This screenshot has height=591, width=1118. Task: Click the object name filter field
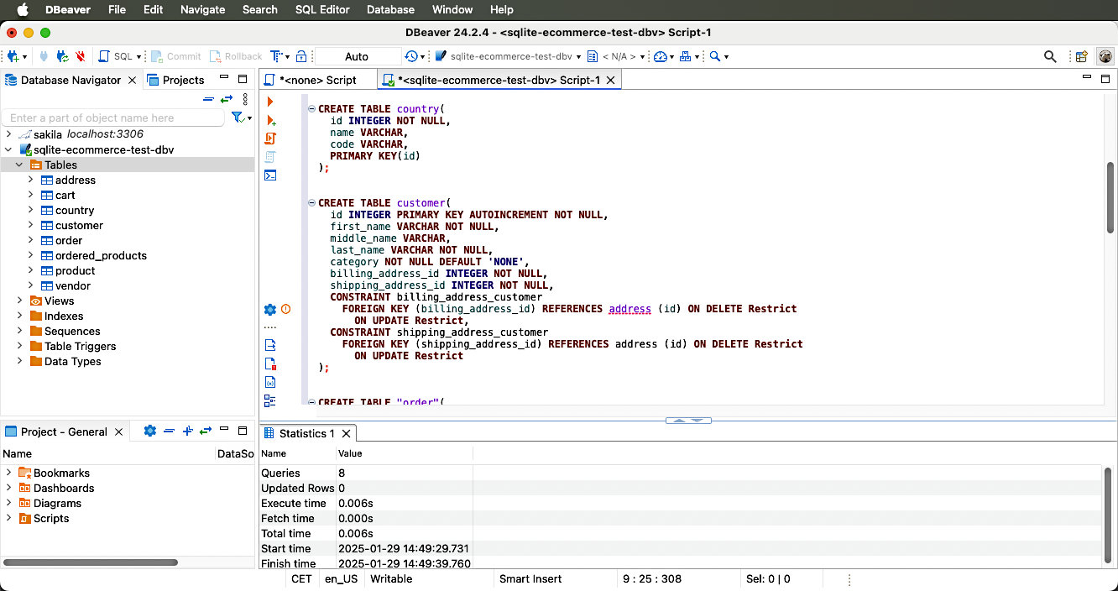[x=113, y=118]
